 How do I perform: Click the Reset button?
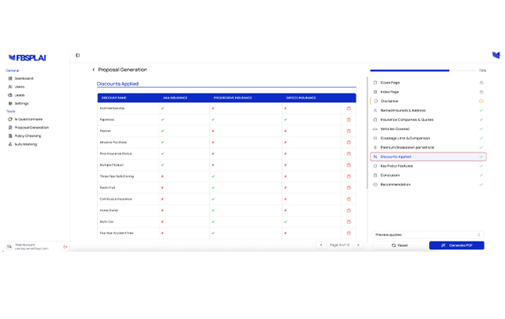coord(400,245)
